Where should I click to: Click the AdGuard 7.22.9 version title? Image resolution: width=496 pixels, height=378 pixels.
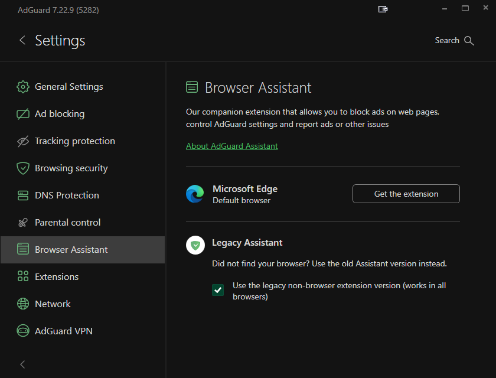[58, 10]
